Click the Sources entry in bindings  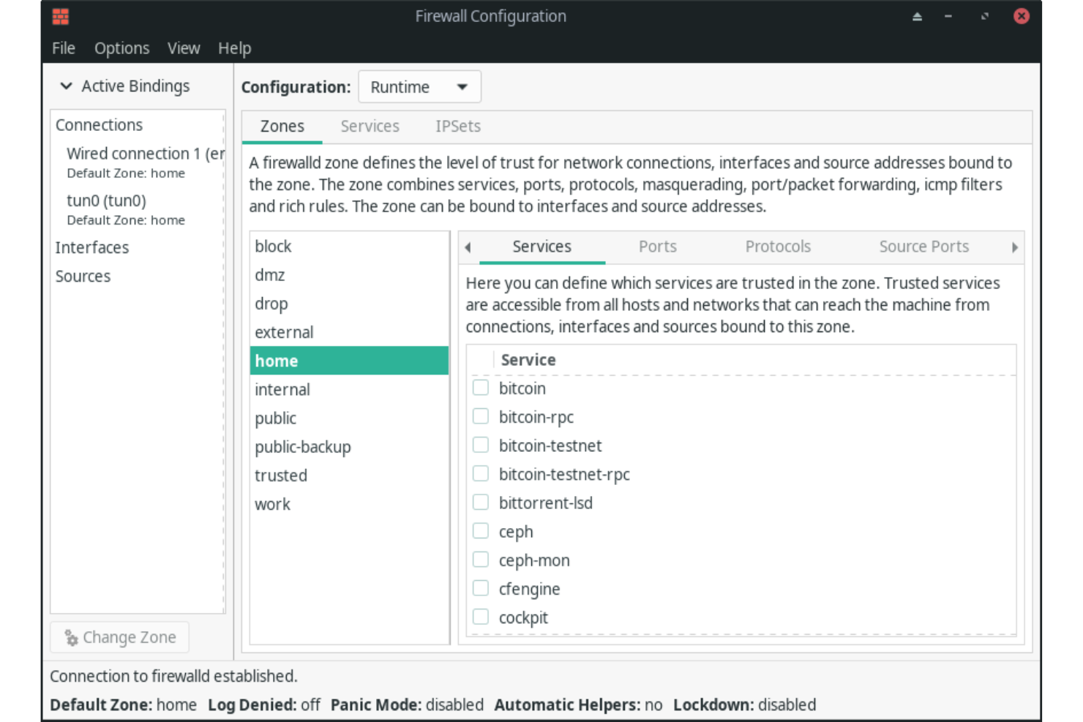coord(83,277)
